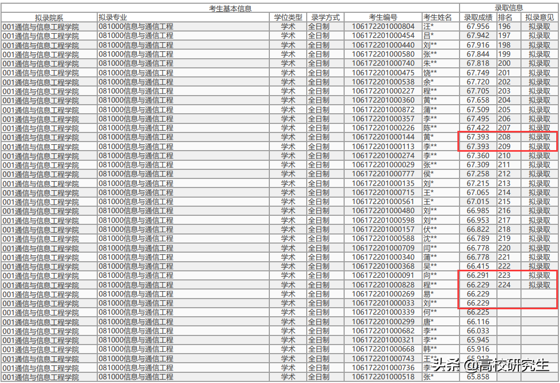The height and width of the screenshot is (383, 560).
Task: Click the score cell 67.309
Action: pyautogui.click(x=478, y=165)
